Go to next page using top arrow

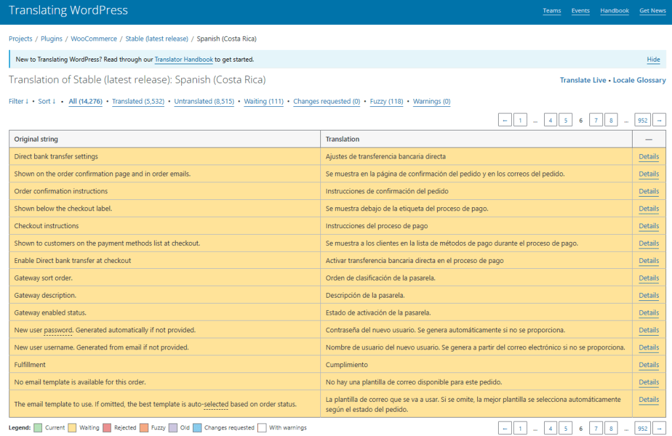coord(660,120)
